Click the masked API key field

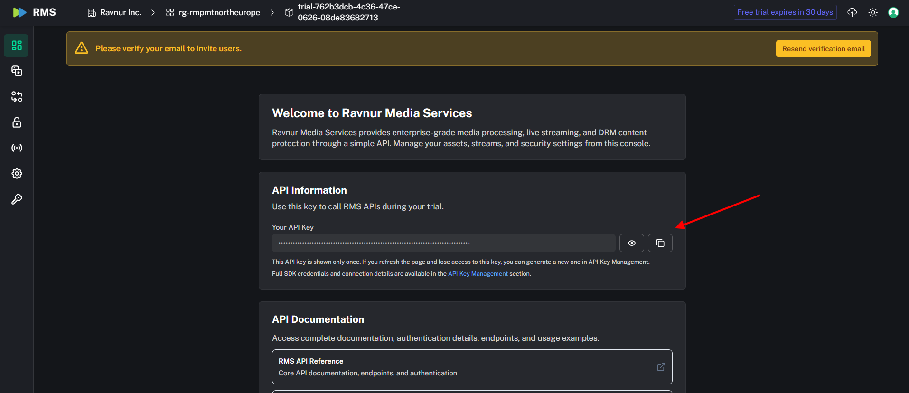(444, 243)
